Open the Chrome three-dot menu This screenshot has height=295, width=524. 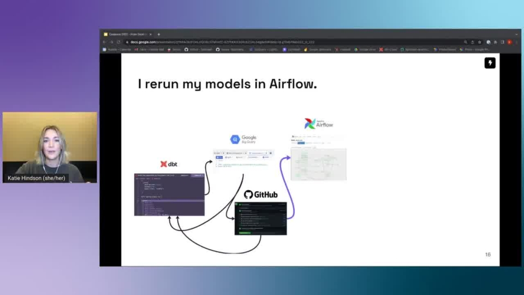517,42
